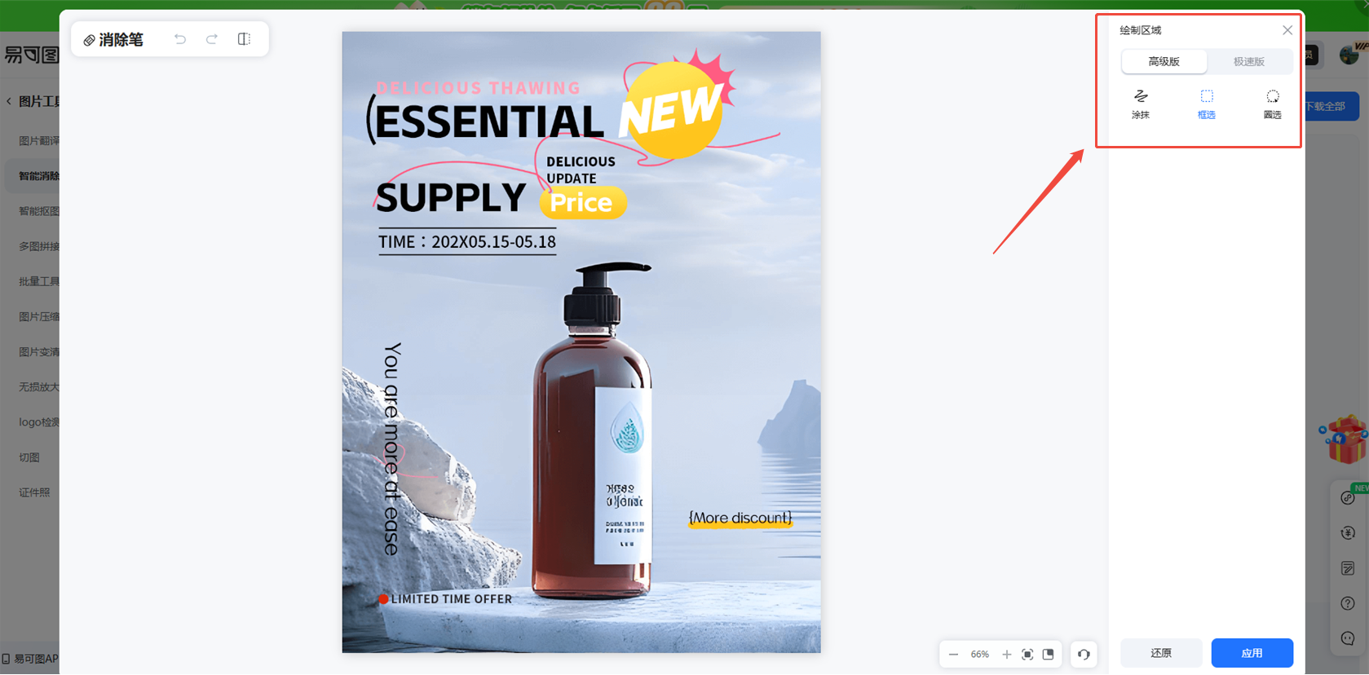Select the 圈选 lasso selection tool

tap(1272, 104)
